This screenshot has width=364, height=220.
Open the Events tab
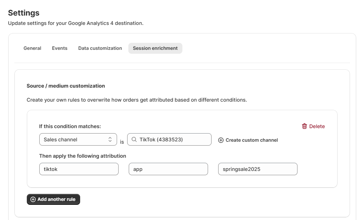point(59,48)
